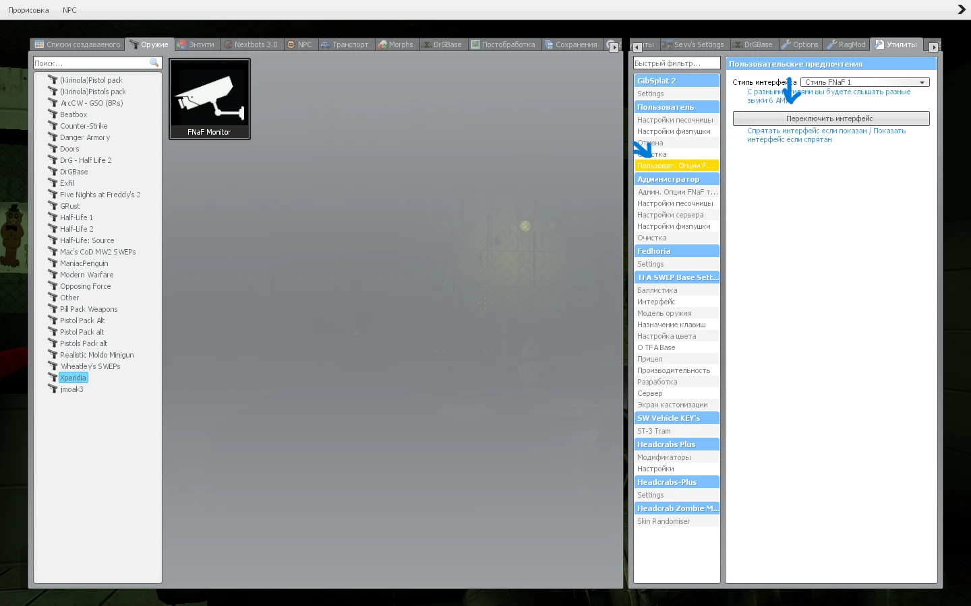The height and width of the screenshot is (606, 971).
Task: Click the disk icon on the Сохранения tab
Action: coord(549,44)
